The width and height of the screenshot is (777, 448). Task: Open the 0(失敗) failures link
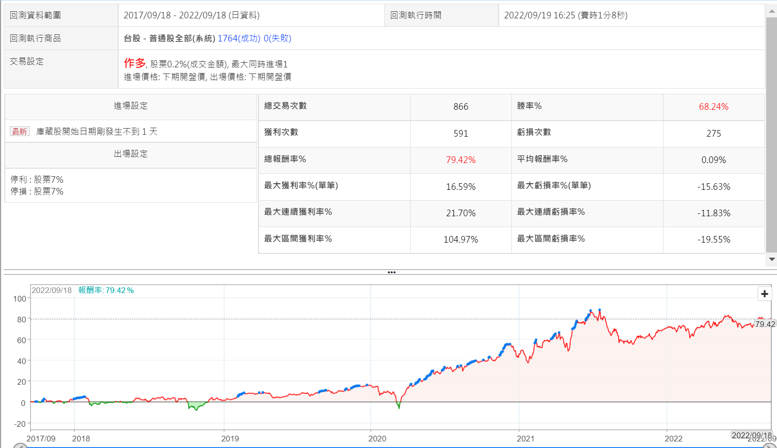pyautogui.click(x=277, y=38)
